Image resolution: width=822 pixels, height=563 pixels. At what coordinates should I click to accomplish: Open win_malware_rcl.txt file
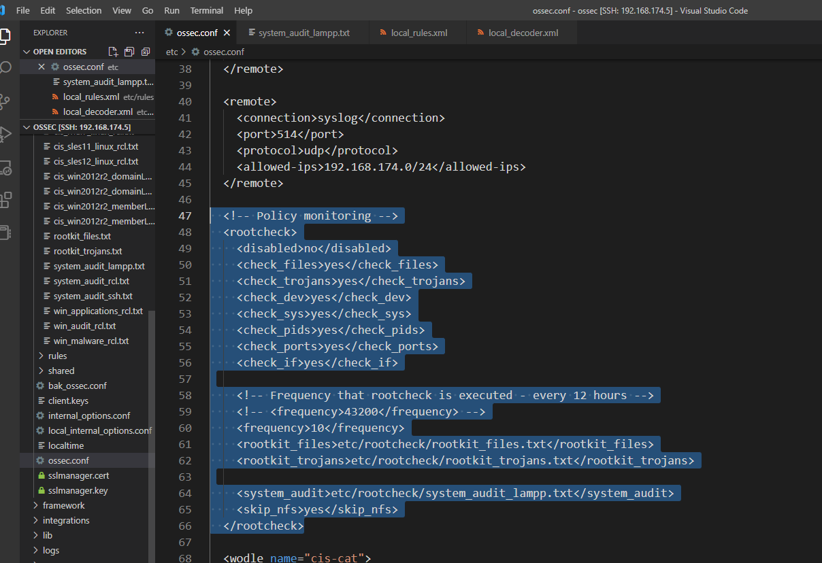(x=91, y=341)
